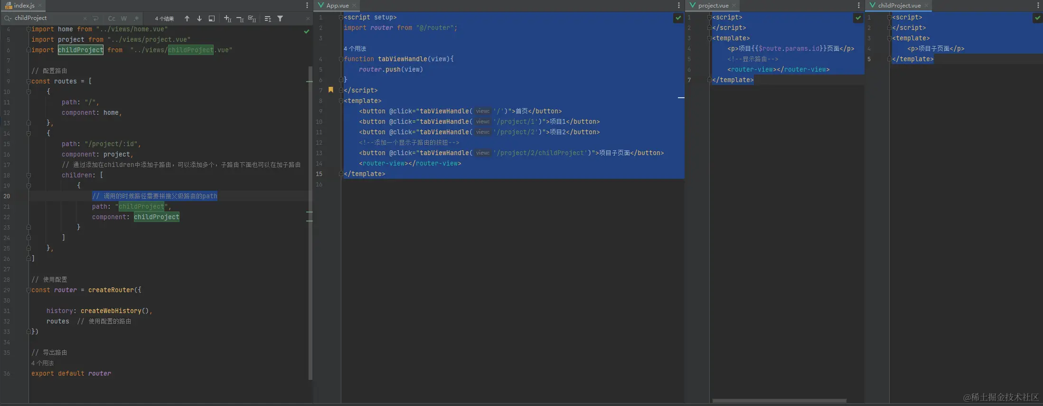Image resolution: width=1043 pixels, height=406 pixels.
Task: Click line number 20 in index.js gutter
Action: point(7,196)
